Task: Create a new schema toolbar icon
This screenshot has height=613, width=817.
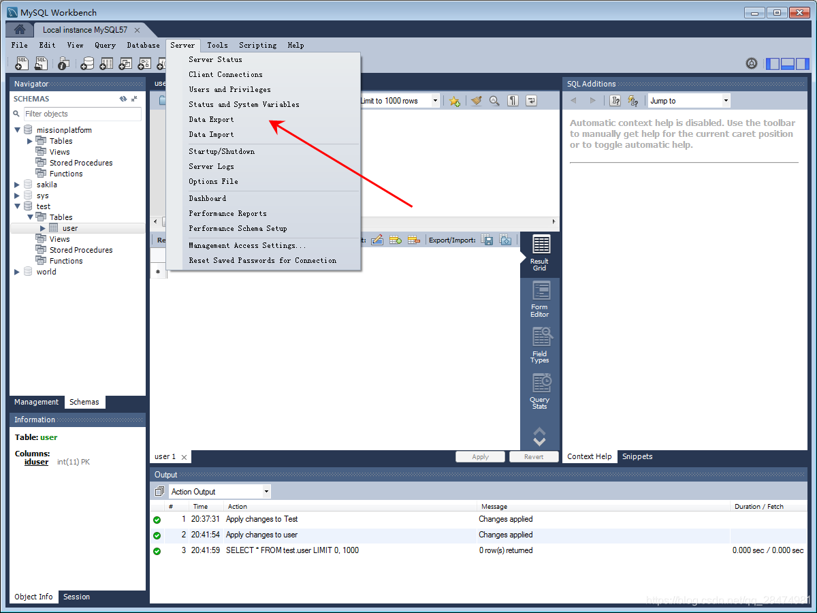Action: click(x=87, y=63)
